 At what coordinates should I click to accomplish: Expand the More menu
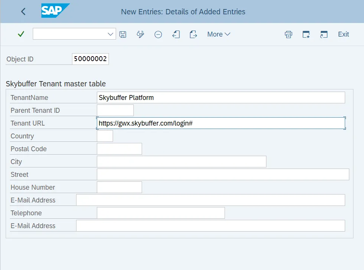(219, 34)
